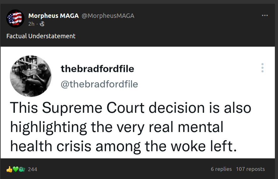Click thebradfordfile profile picture in the image
The image size is (278, 179).
click(x=31, y=76)
